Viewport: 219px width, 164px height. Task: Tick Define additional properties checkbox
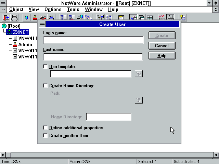click(x=46, y=128)
